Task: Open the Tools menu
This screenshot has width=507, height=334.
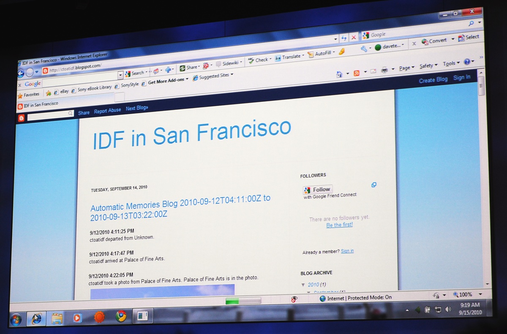Action: [451, 64]
